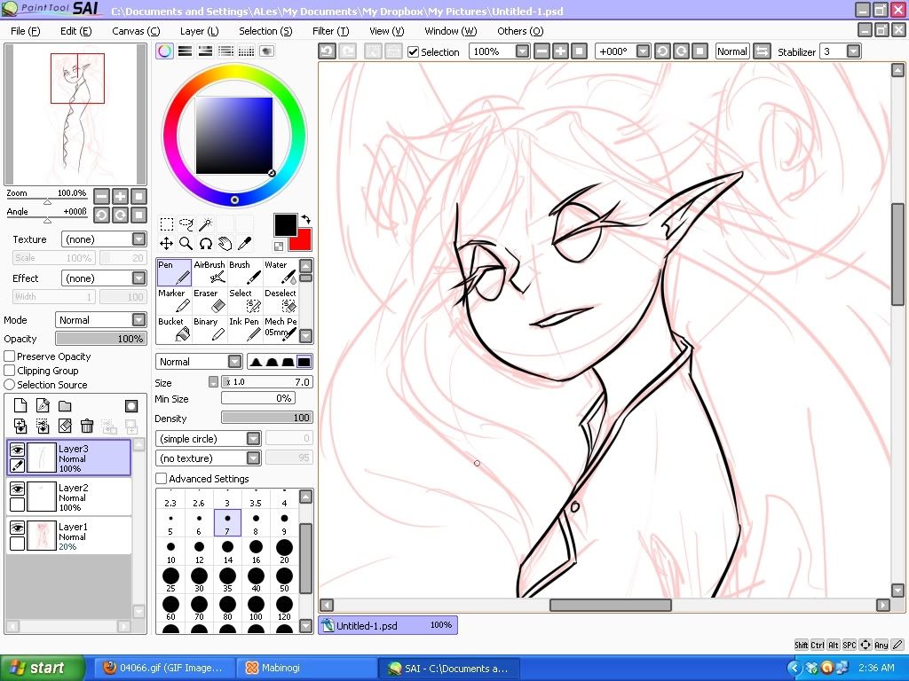Image resolution: width=909 pixels, height=681 pixels.
Task: Delete layer using trash can icon
Action: coord(87,427)
